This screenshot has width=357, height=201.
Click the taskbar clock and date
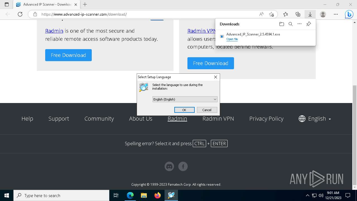(333, 195)
